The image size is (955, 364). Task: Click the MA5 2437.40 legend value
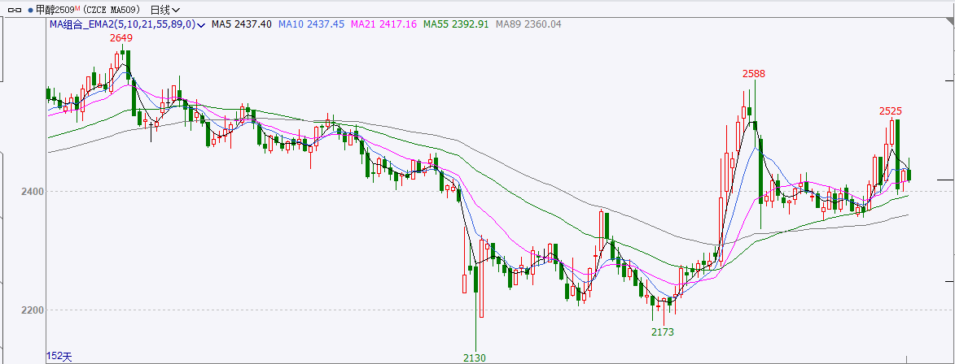coord(242,24)
